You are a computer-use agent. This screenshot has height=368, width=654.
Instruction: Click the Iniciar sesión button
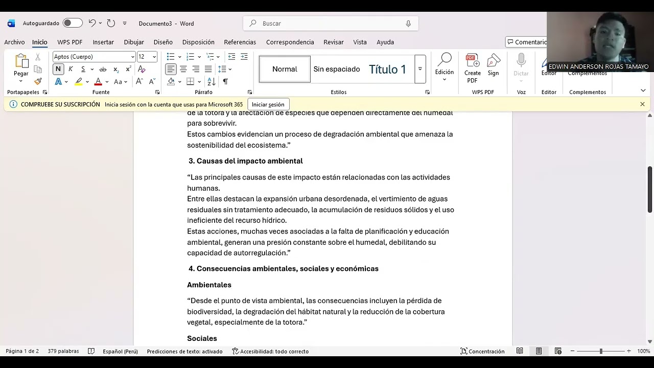[x=268, y=104]
